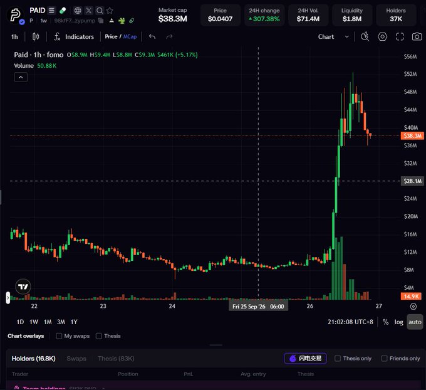The height and width of the screenshot is (390, 426).
Task: Open the Chart view dropdown
Action: point(333,37)
